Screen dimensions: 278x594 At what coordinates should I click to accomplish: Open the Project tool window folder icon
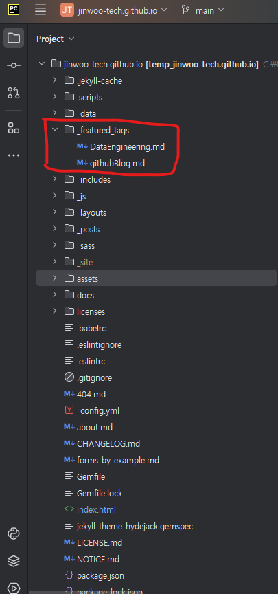(14, 38)
